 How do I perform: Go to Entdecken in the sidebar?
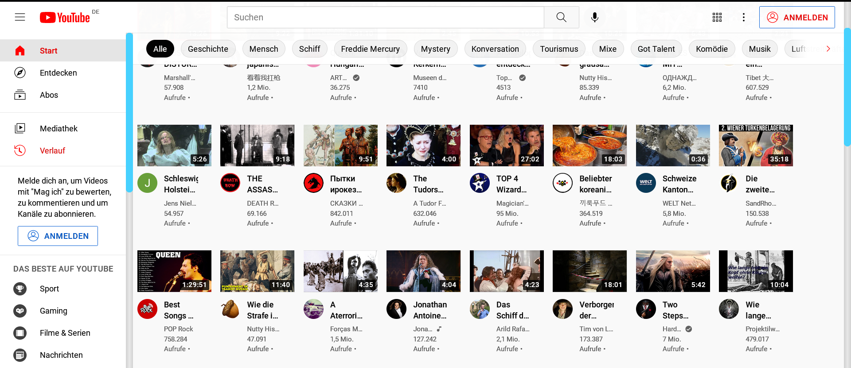click(58, 73)
